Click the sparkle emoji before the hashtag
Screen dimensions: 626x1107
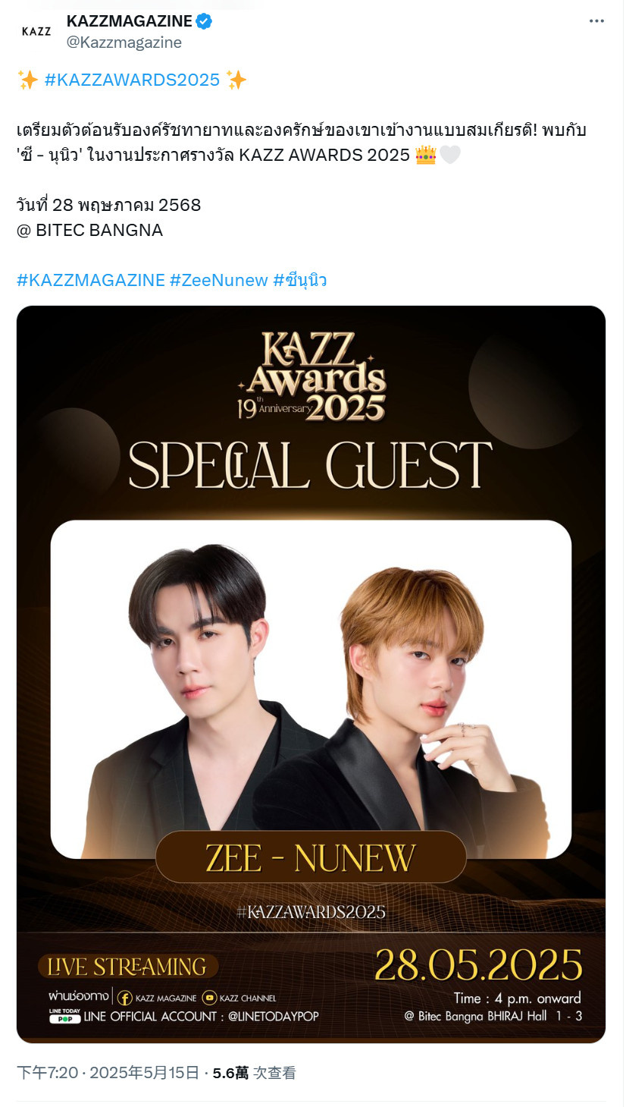(28, 80)
